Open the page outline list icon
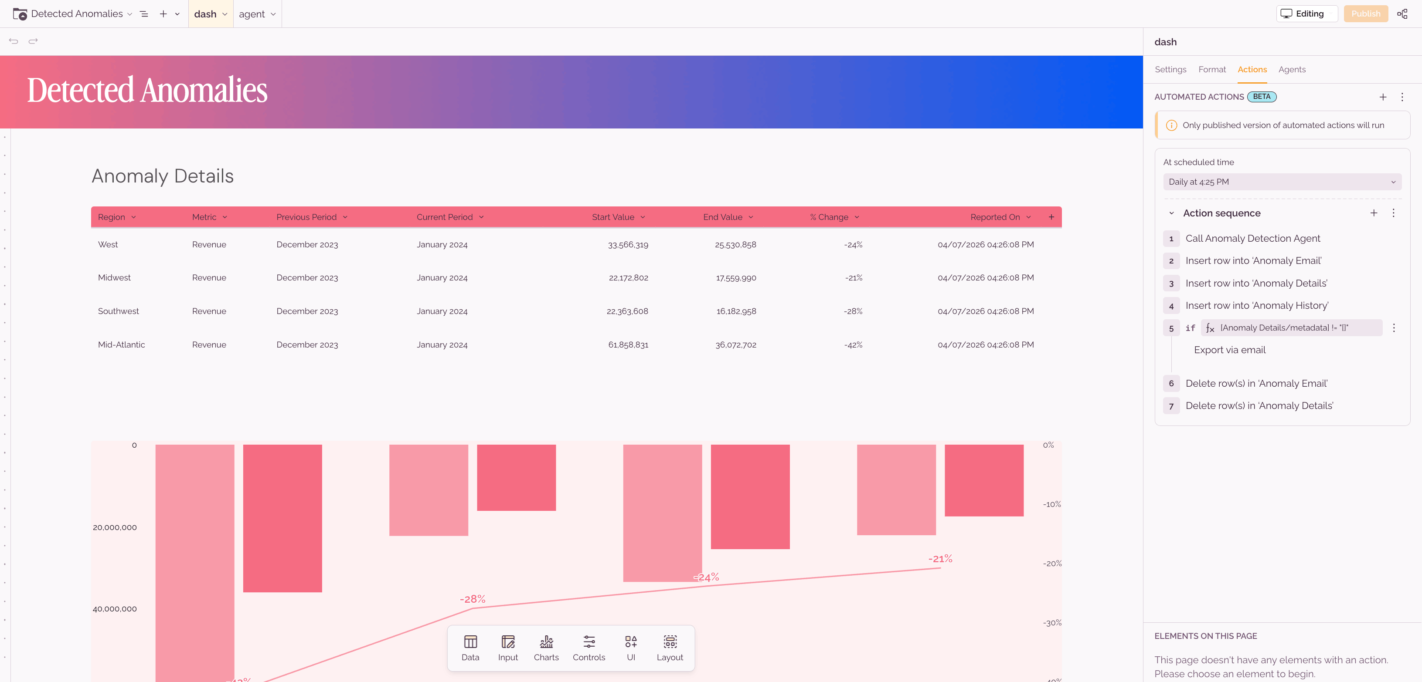Screen dimensions: 1422x682 pyautogui.click(x=144, y=14)
